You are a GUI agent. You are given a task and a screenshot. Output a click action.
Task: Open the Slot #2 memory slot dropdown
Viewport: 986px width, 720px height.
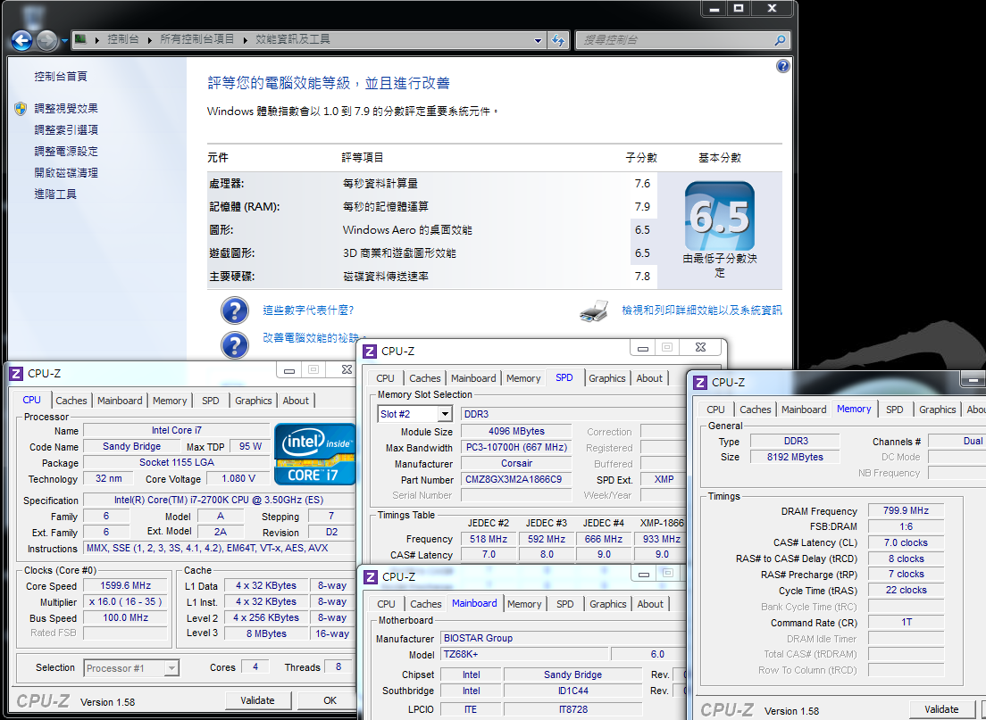tap(445, 414)
